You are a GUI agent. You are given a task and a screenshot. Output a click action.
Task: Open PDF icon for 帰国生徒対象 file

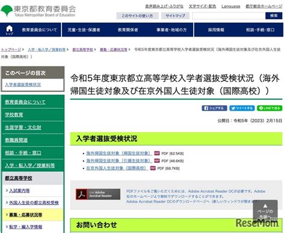click(x=157, y=153)
